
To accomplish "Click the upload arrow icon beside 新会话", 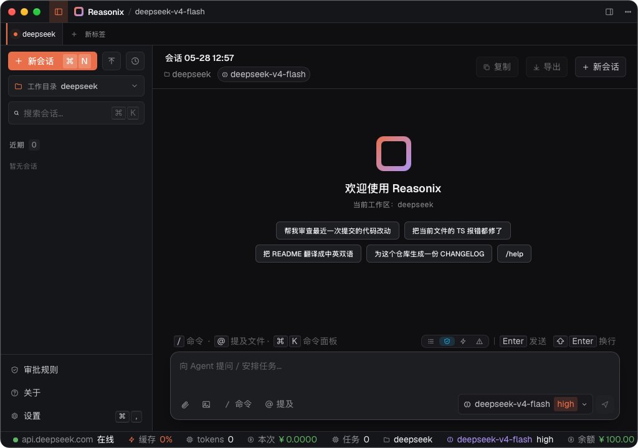I will [112, 61].
